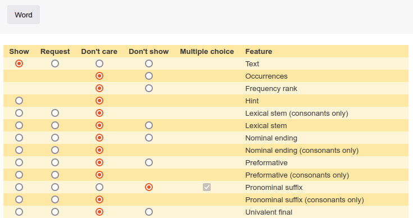Open the Word tab
413x218 pixels.
tap(24, 15)
